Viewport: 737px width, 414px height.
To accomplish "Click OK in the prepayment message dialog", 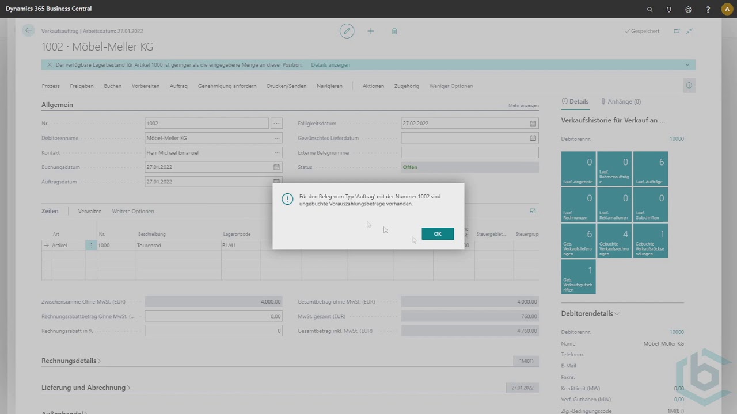I will pos(438,233).
